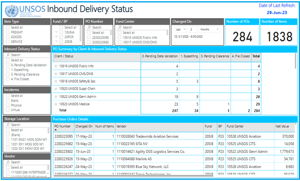The image size is (300, 181).
Task: Expand the 20SIB fund node
Action: point(56,41)
